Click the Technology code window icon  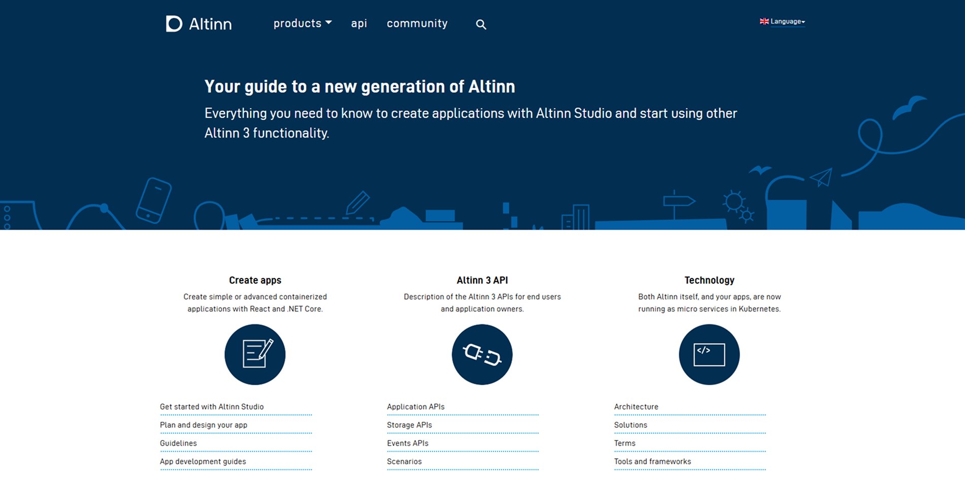point(709,354)
